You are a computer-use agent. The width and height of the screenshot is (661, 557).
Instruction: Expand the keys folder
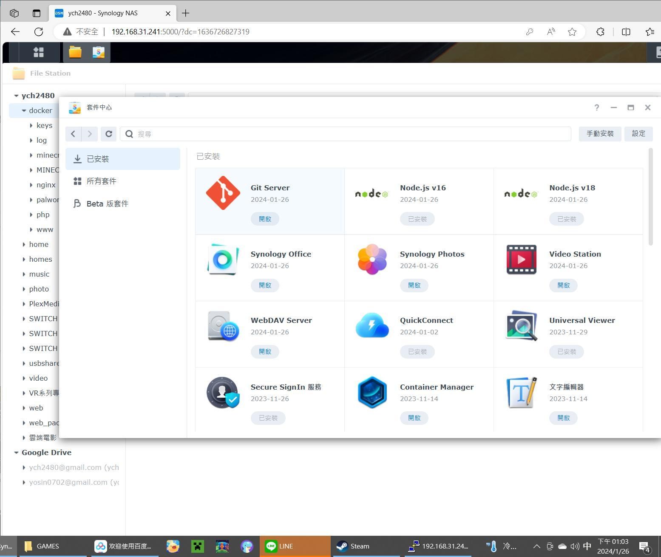(31, 125)
